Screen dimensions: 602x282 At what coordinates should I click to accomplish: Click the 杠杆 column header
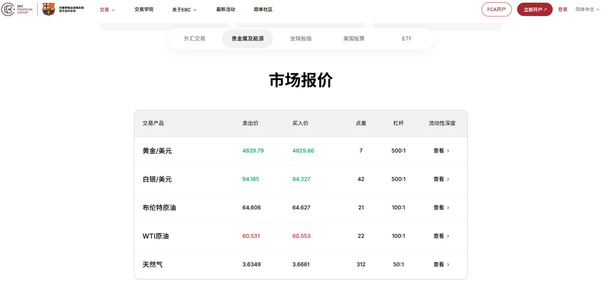398,123
